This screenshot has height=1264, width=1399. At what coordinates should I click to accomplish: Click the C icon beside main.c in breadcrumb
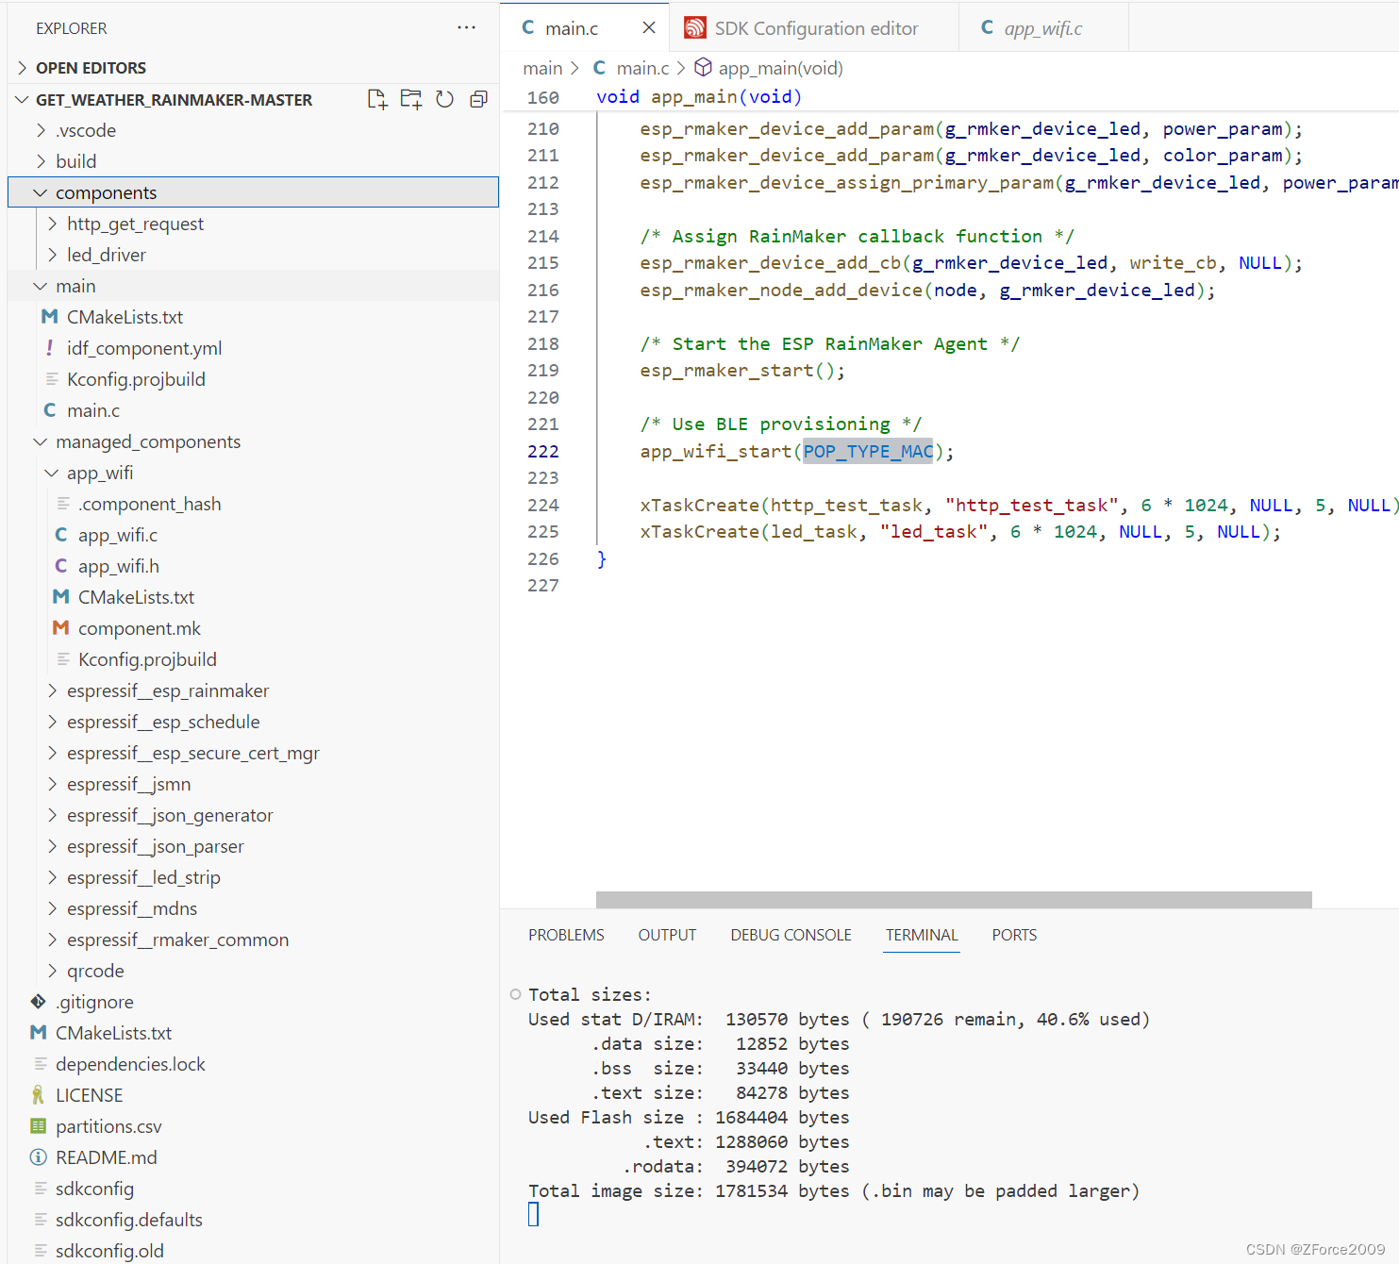[x=599, y=68]
